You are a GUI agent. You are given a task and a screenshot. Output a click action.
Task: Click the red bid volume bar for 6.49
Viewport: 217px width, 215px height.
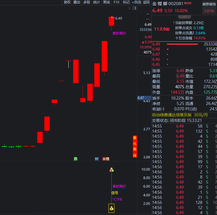tap(182, 44)
